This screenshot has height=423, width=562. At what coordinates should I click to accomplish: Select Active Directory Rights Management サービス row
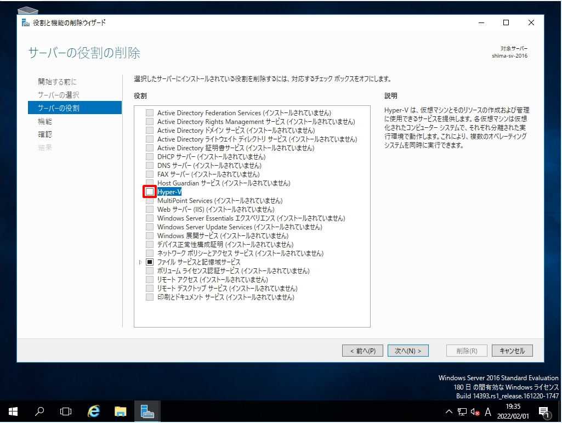coord(256,122)
